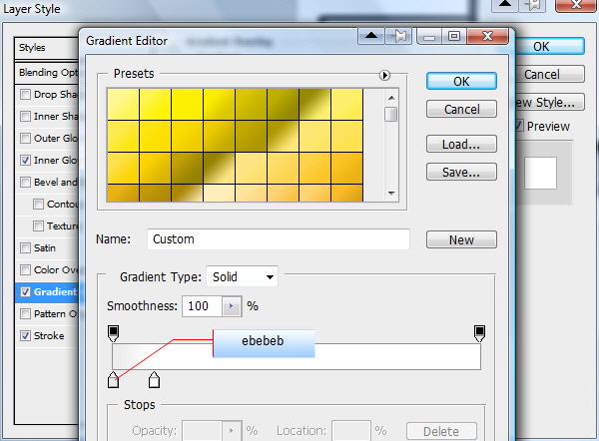Click the roll-up arrow in Gradient Editor title bar

(x=371, y=36)
